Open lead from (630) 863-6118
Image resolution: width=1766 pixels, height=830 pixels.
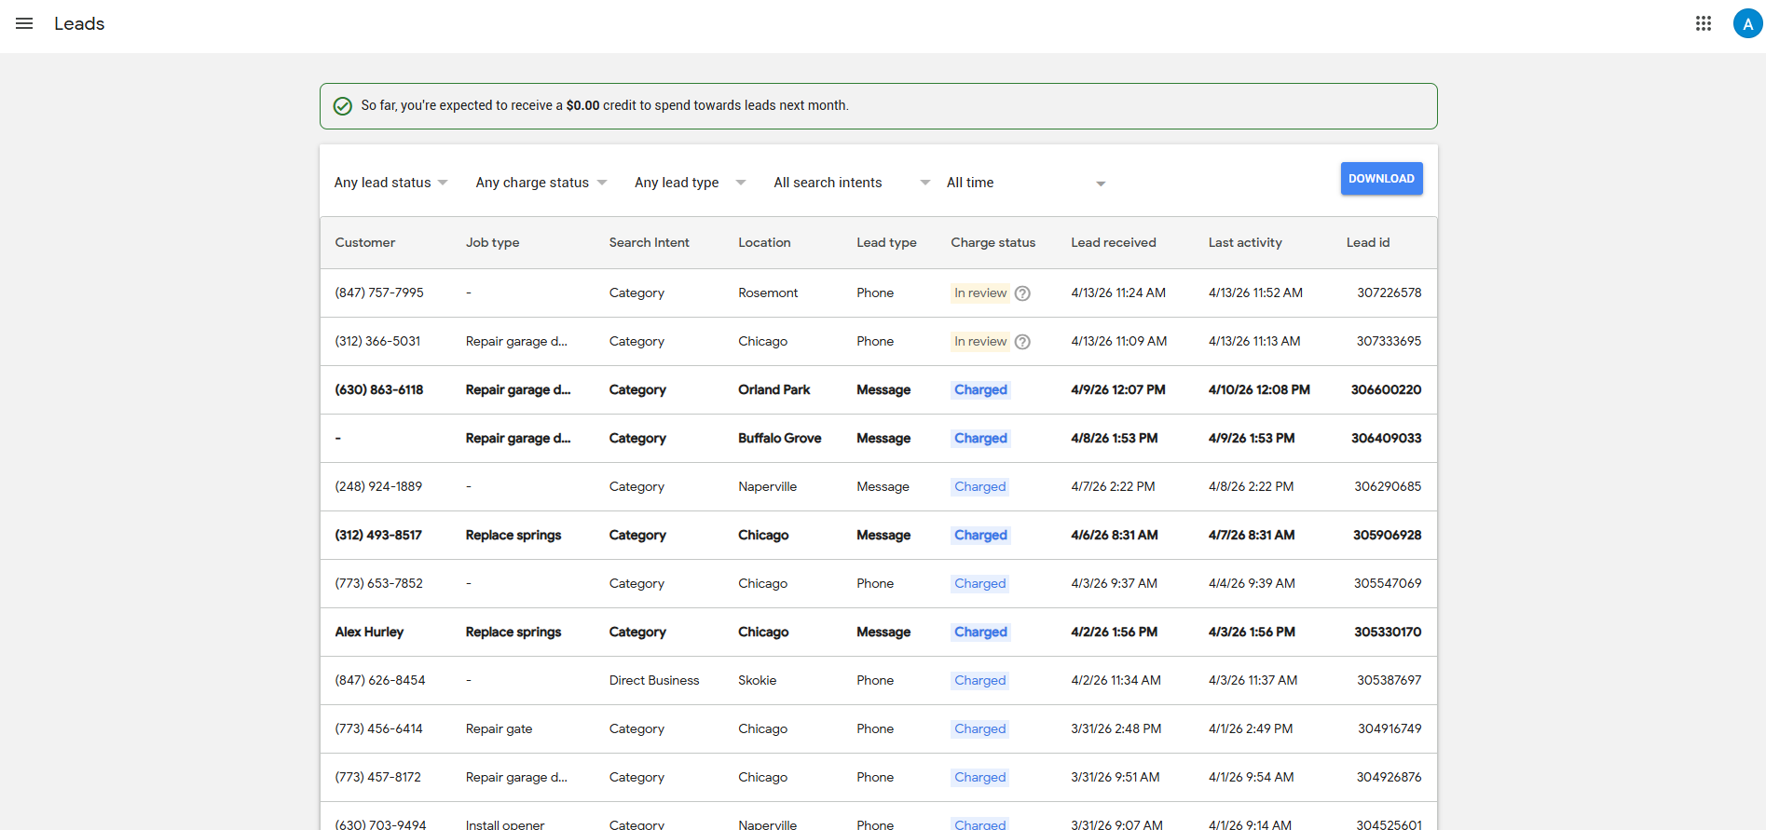pyautogui.click(x=878, y=389)
